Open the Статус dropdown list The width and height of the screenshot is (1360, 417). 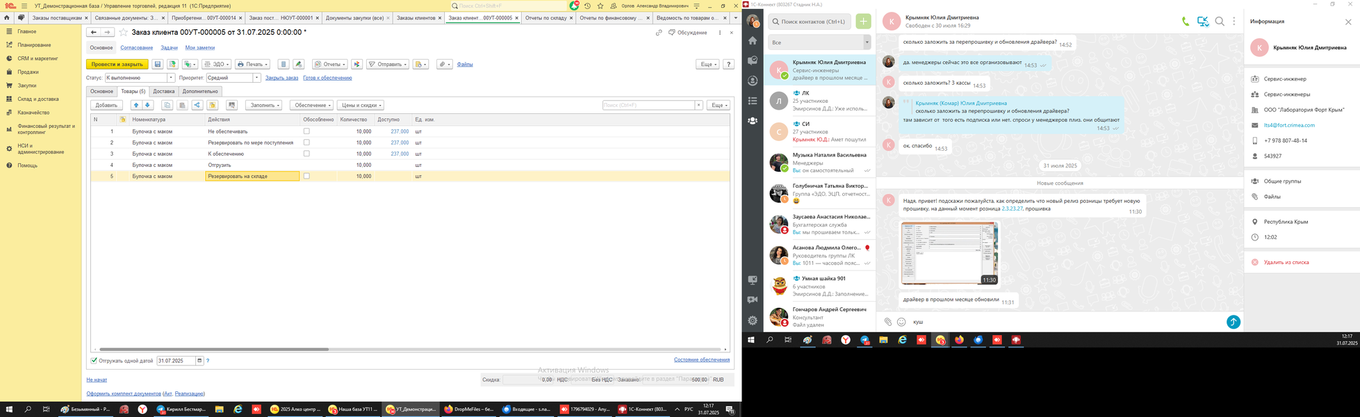coord(171,78)
